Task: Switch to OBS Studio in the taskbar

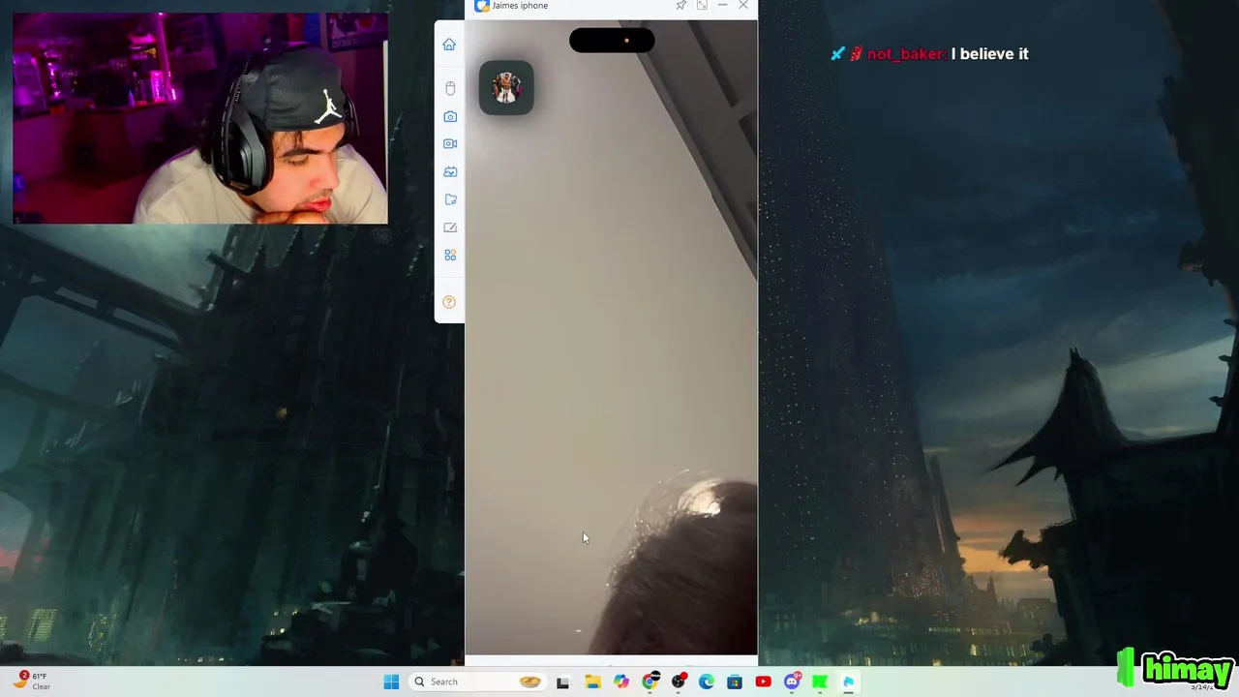Action: [x=679, y=682]
